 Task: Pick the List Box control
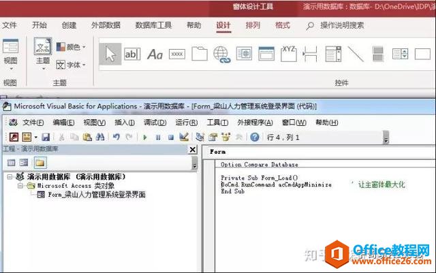coord(400,54)
